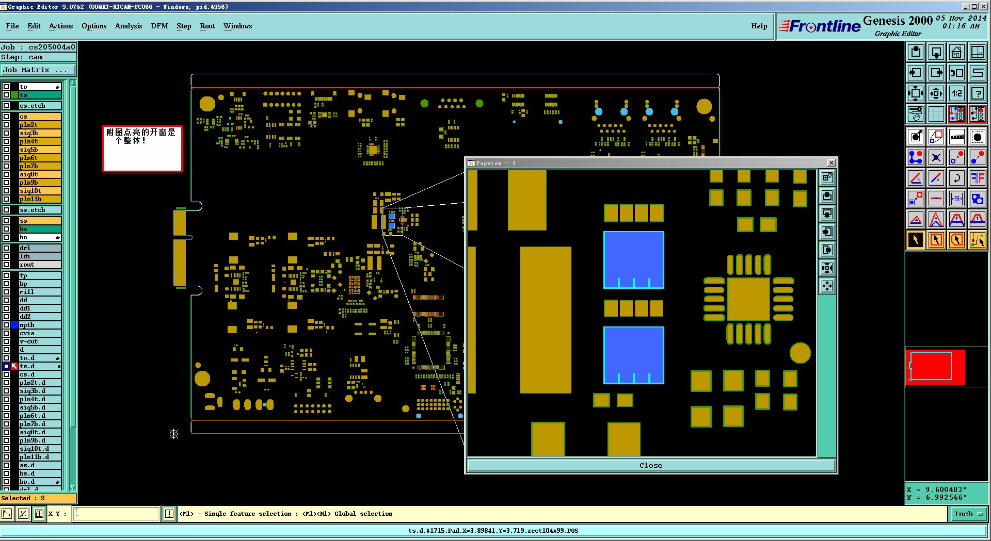Open the Windows menu
The height and width of the screenshot is (541, 991).
238,26
